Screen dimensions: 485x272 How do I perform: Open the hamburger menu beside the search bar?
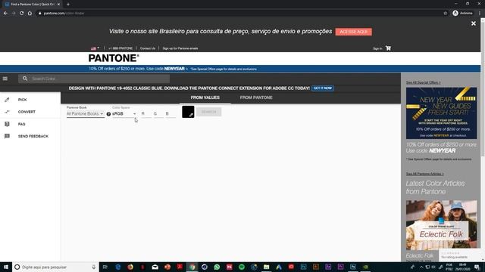click(5, 79)
